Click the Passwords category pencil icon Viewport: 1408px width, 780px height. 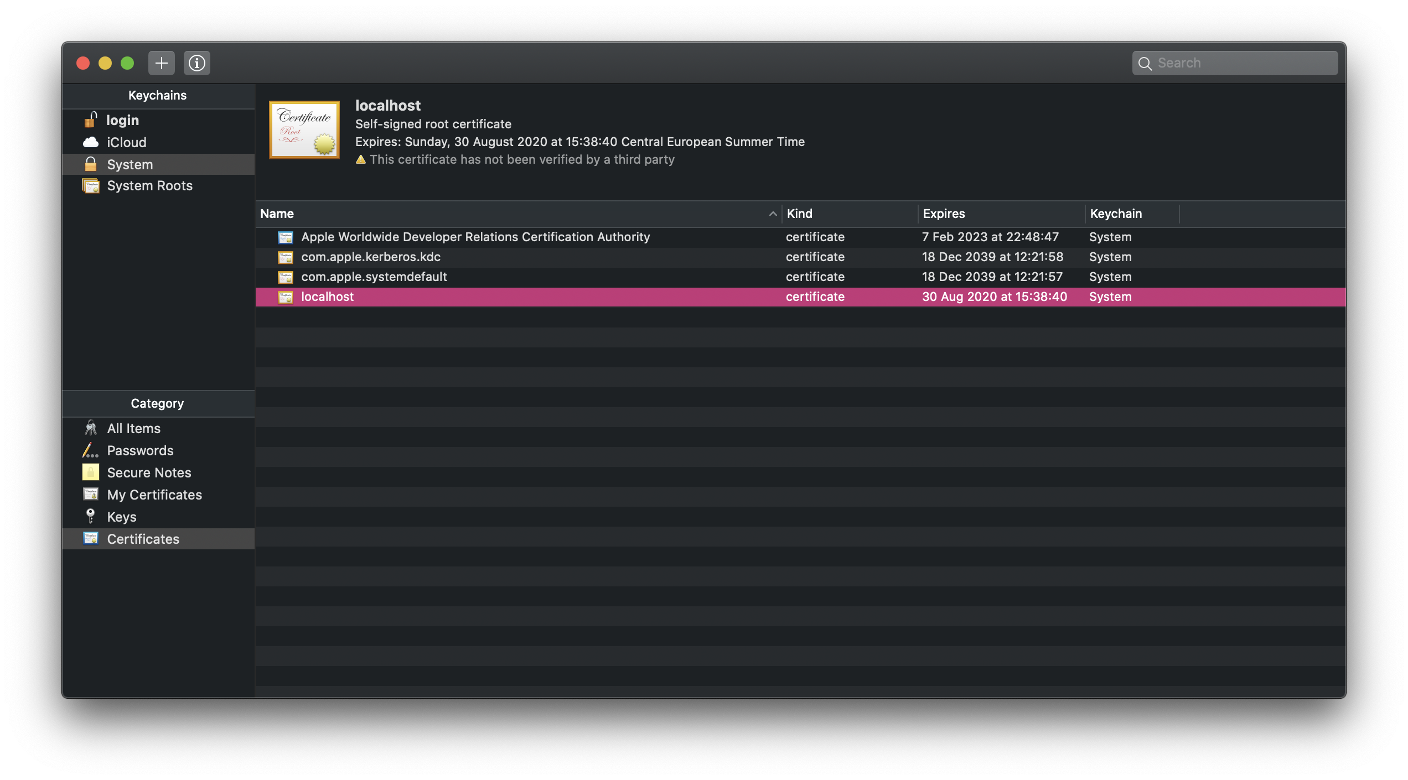pyautogui.click(x=90, y=450)
